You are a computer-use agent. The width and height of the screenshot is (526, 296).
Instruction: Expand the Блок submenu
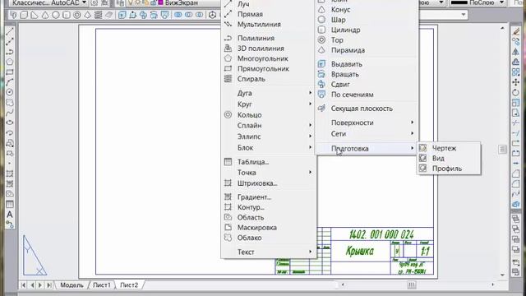pos(269,148)
